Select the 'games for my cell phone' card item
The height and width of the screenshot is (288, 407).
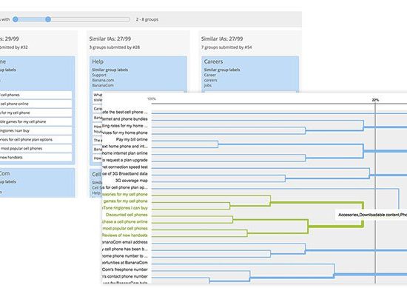(36, 121)
